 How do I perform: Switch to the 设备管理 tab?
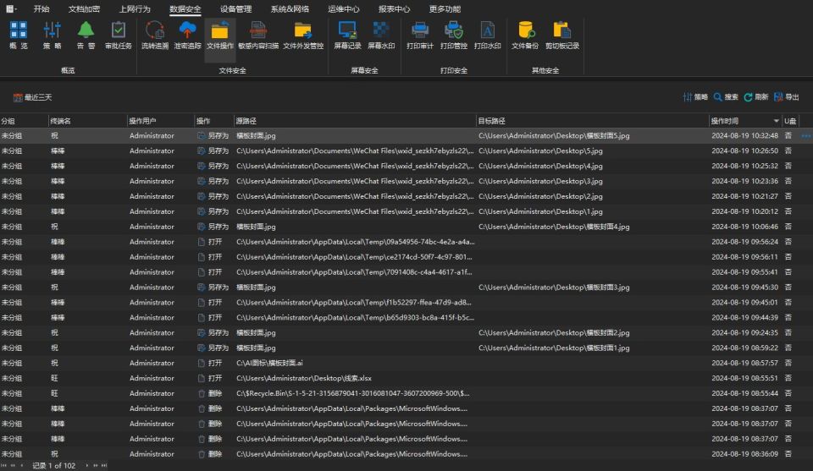[x=236, y=8]
